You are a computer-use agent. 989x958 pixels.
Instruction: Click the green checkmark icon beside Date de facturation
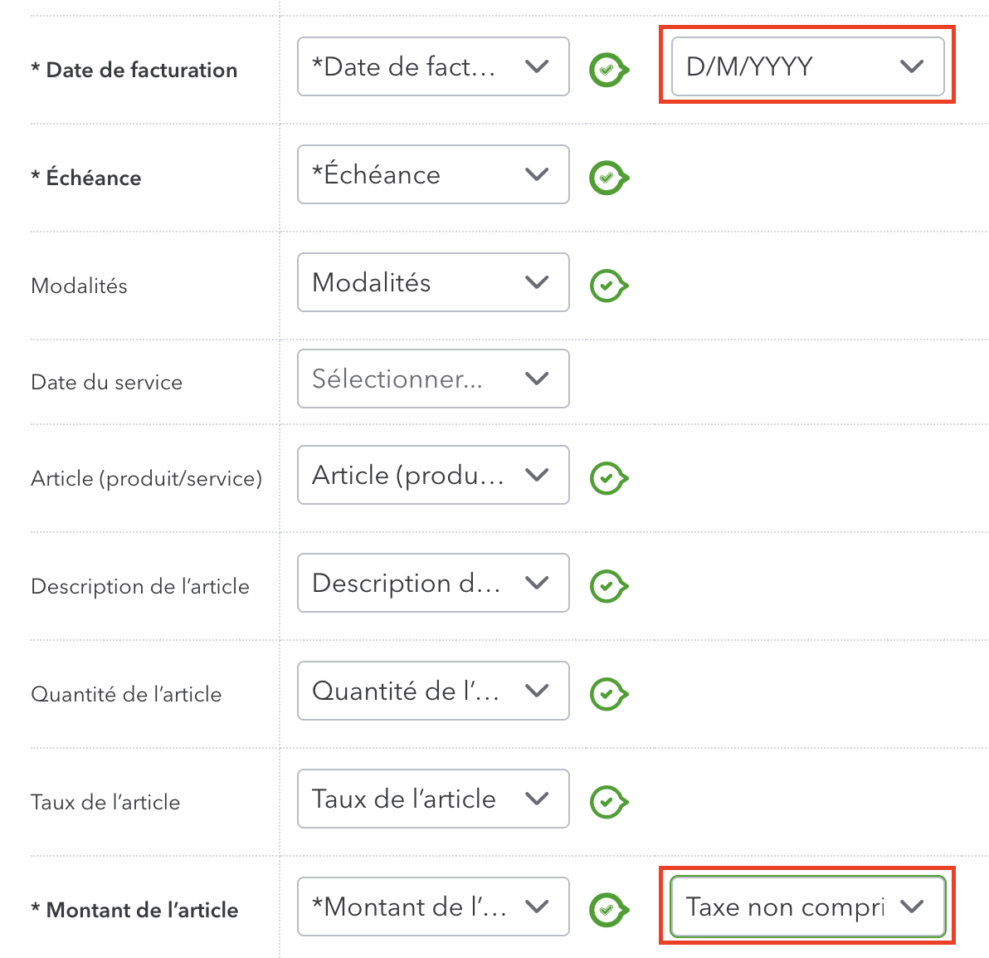(608, 70)
